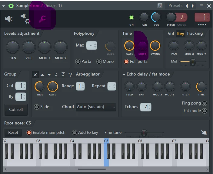This screenshot has height=174, width=213.
Task: Expand Echo delay / fat mode arrow
Action: [124, 75]
